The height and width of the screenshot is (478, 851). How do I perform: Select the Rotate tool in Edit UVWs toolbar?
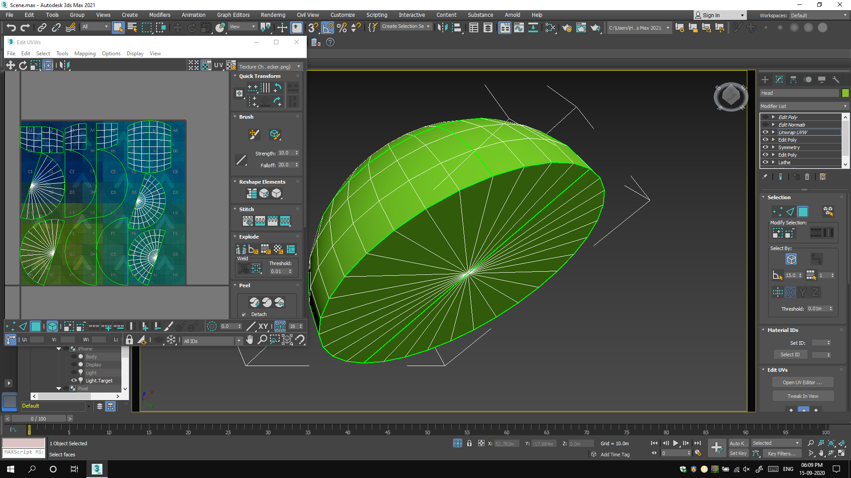[23, 66]
